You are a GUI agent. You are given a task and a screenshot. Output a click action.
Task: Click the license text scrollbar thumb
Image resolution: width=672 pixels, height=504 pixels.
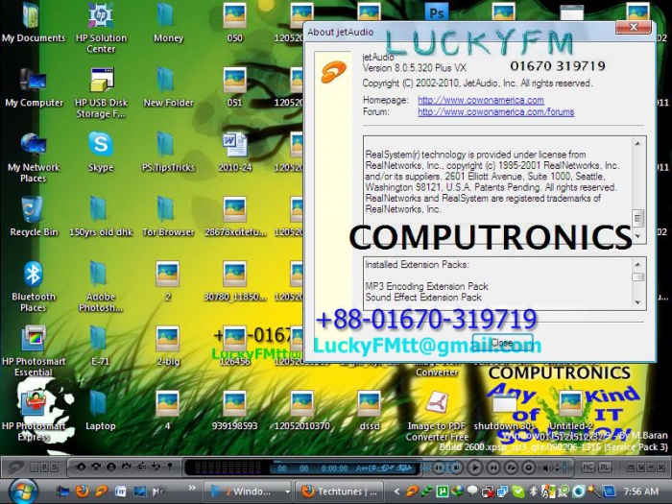click(637, 219)
